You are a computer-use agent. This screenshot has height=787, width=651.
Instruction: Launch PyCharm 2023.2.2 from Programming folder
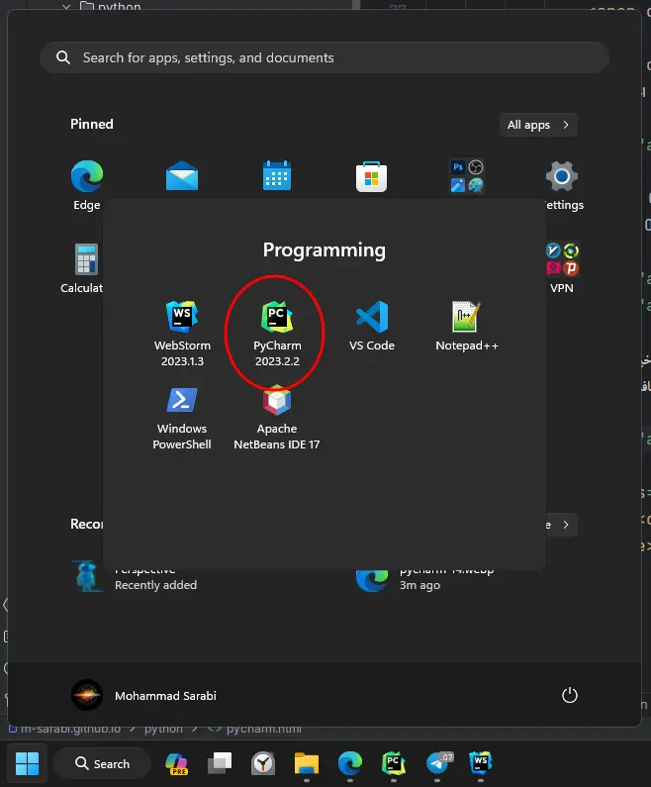tap(277, 334)
